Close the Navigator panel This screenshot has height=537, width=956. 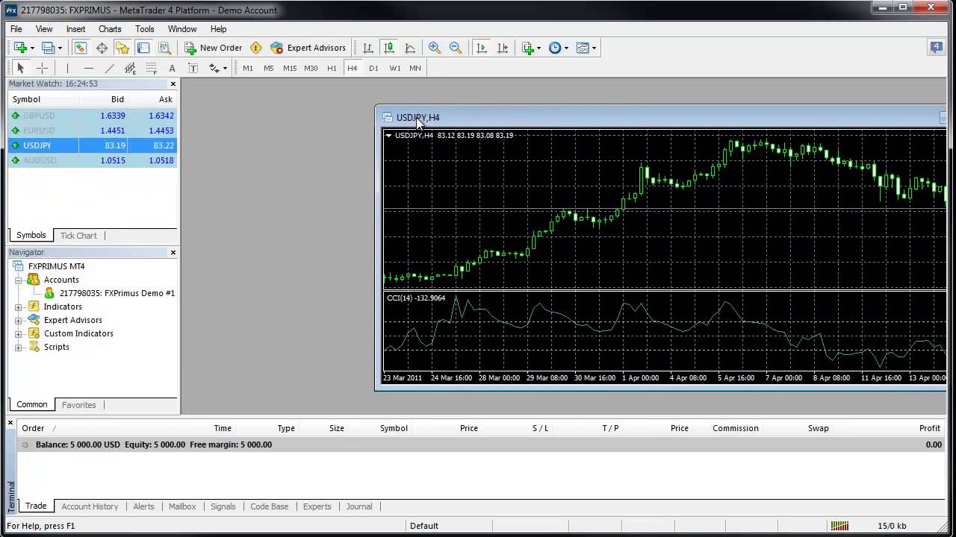[173, 253]
